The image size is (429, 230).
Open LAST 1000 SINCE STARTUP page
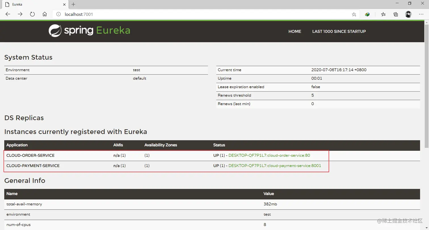(x=339, y=31)
